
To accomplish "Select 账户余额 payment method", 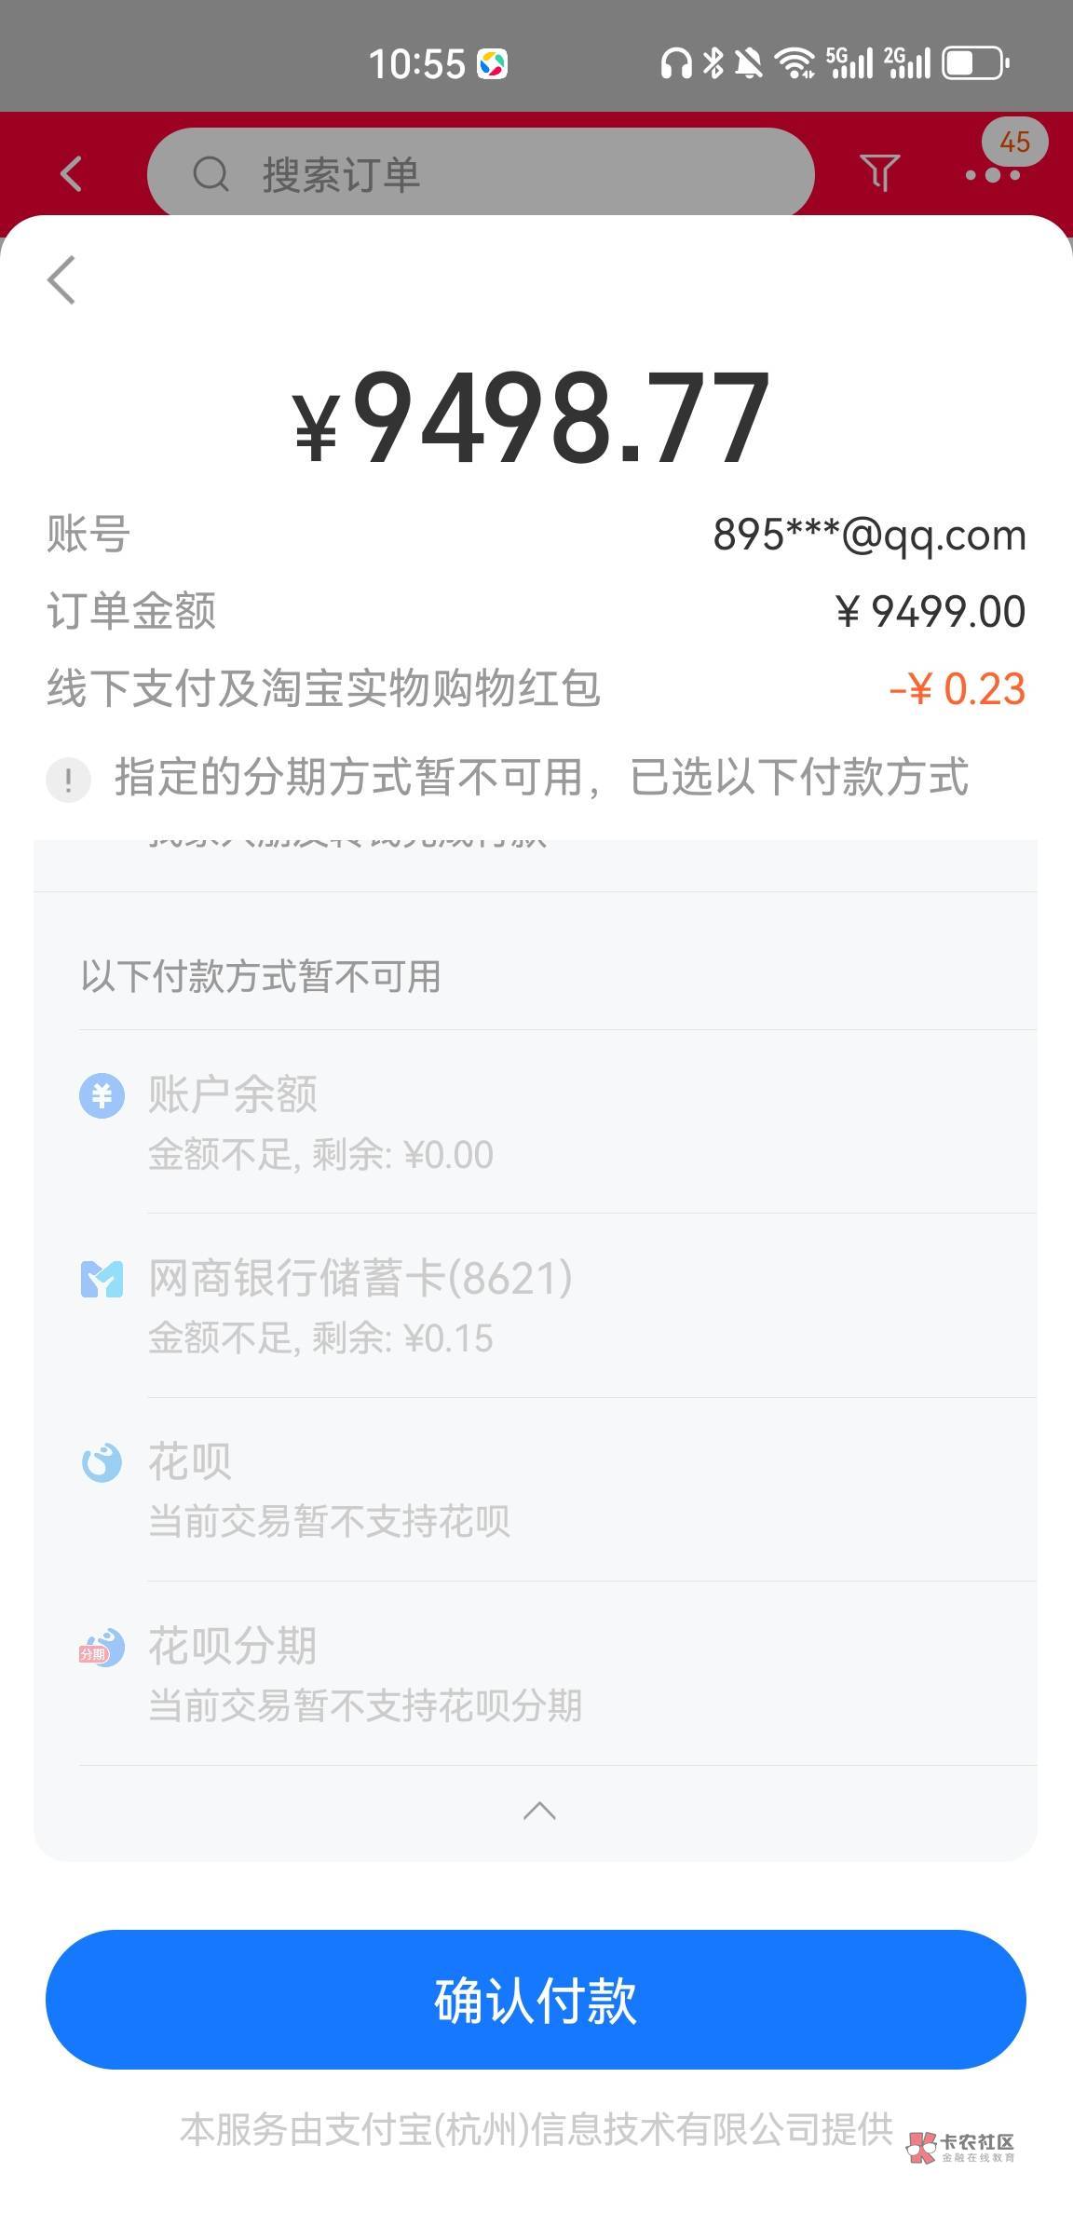I will click(233, 1095).
